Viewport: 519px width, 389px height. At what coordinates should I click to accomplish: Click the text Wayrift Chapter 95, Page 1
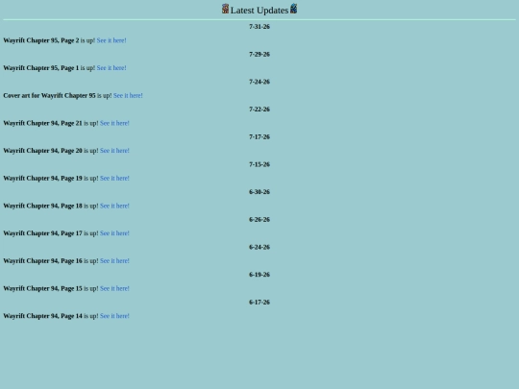click(41, 68)
